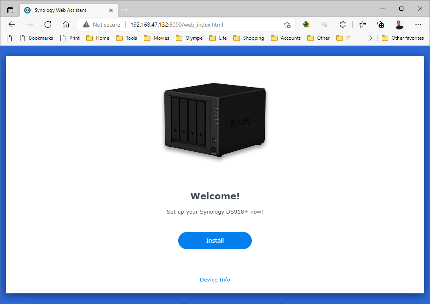The height and width of the screenshot is (304, 430).
Task: Open the IT bookmarks folder
Action: click(x=343, y=38)
